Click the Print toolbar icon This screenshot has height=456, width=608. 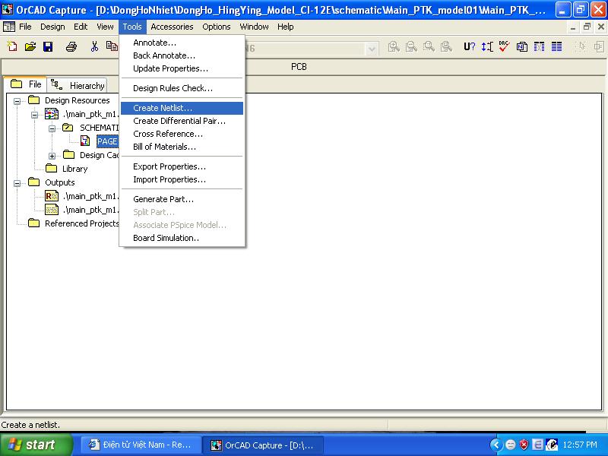[71, 47]
